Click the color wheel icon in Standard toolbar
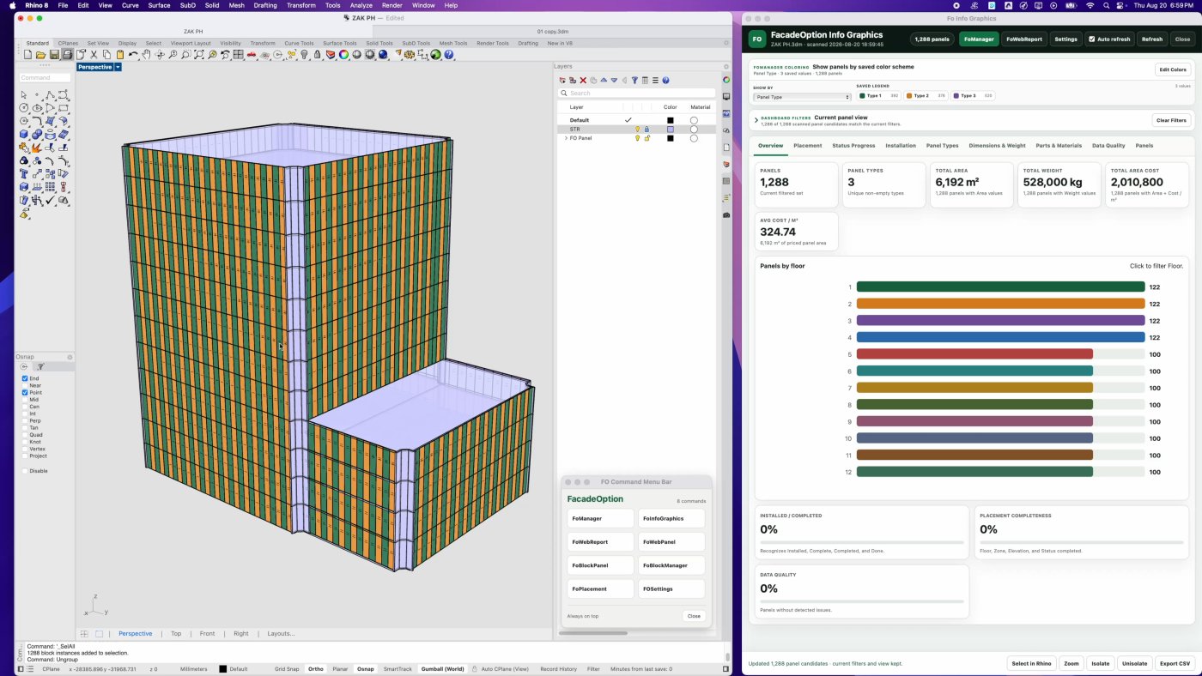 point(343,55)
